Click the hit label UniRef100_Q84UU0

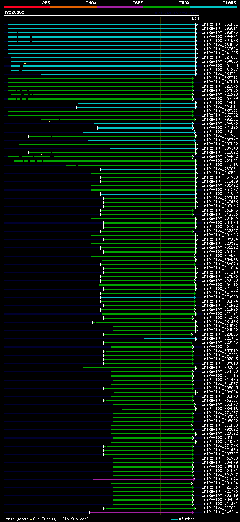click(x=220, y=45)
